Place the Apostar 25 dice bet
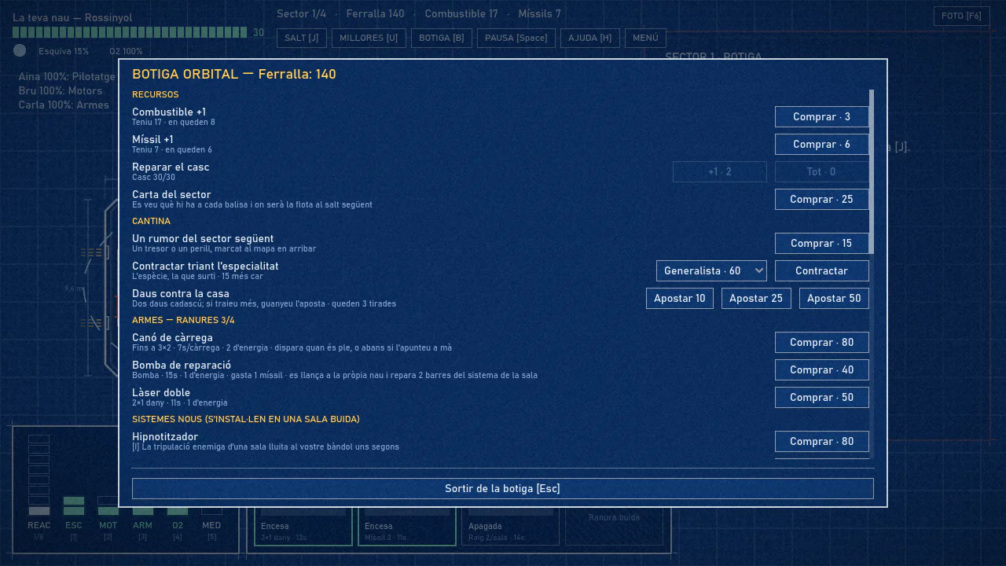 pyautogui.click(x=756, y=298)
